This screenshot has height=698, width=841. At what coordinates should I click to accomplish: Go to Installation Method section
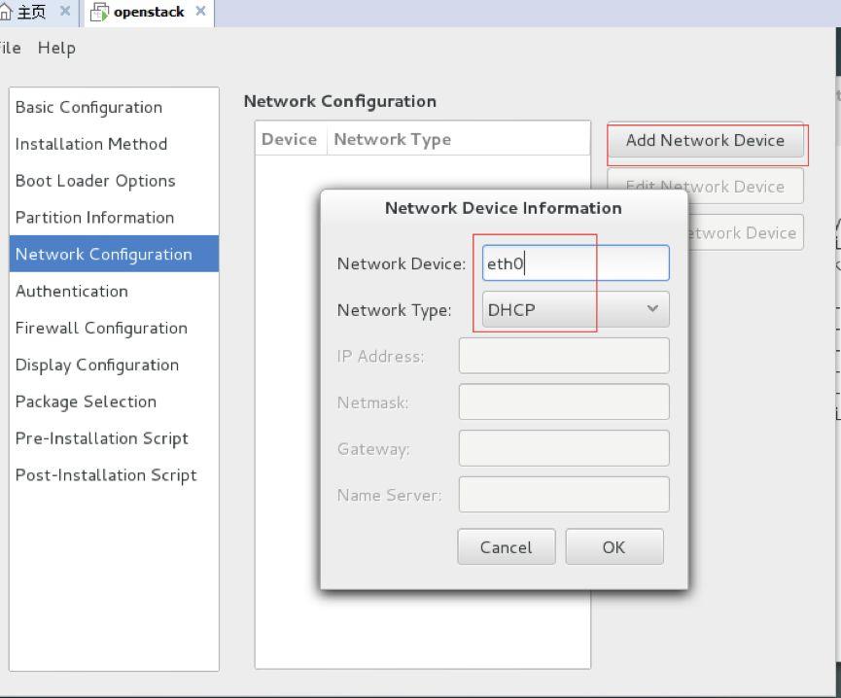click(x=91, y=144)
